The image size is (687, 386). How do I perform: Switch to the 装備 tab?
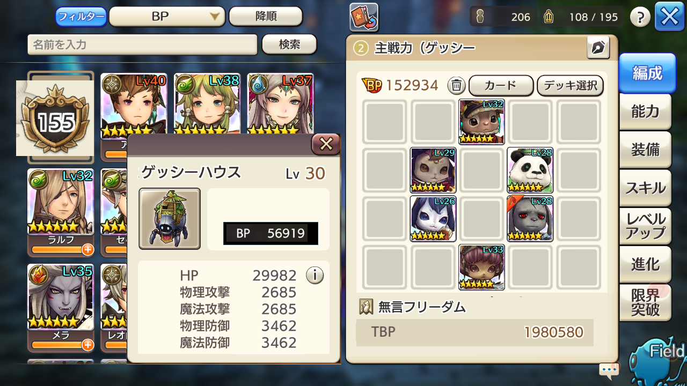(x=645, y=150)
